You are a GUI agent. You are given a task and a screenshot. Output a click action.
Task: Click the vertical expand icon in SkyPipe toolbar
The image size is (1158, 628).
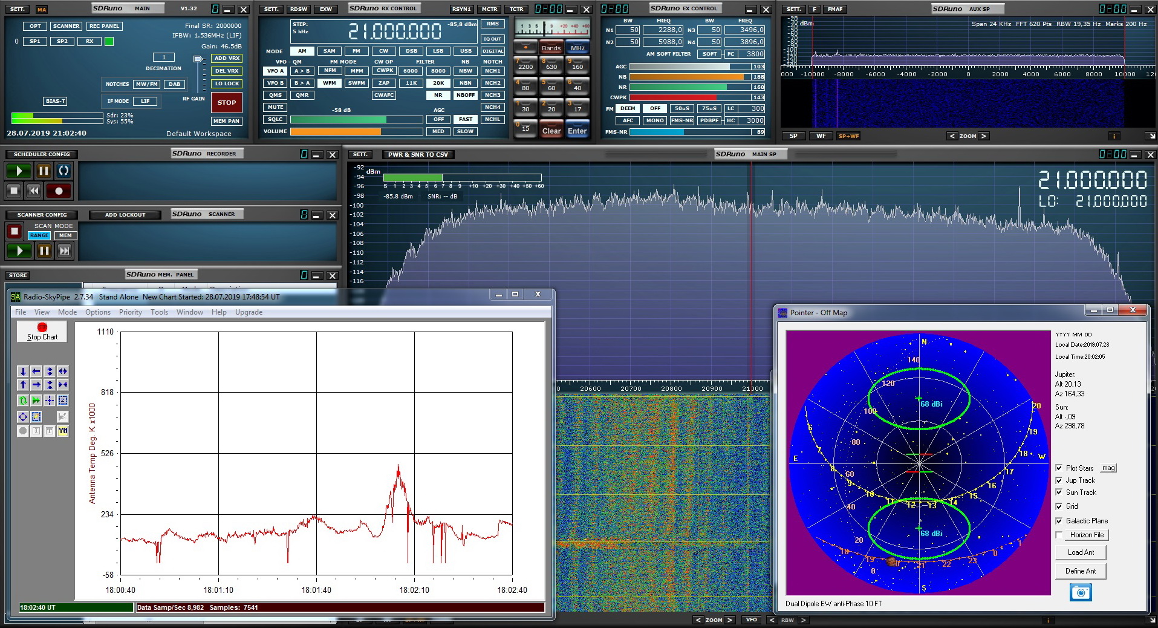[50, 371]
